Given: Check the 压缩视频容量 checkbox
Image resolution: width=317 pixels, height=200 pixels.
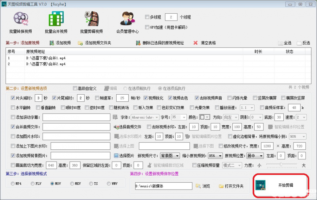Looking at the screenshot, I should (194, 165).
